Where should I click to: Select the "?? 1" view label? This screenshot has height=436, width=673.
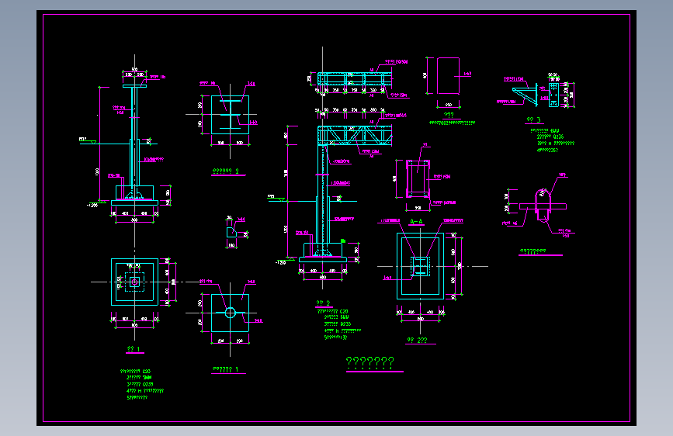pyautogui.click(x=134, y=349)
